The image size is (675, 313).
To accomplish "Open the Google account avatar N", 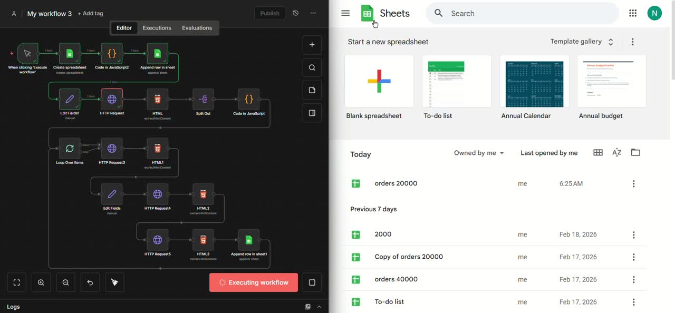I will pos(654,13).
